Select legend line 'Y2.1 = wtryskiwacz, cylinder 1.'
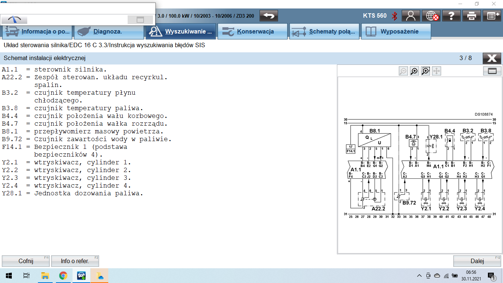Viewport: 503px width, 283px height. point(66,162)
